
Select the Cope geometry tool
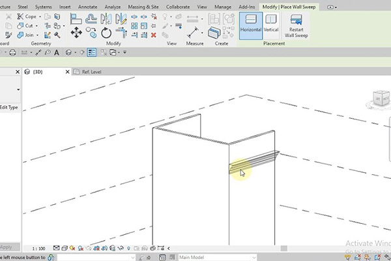point(27,16)
